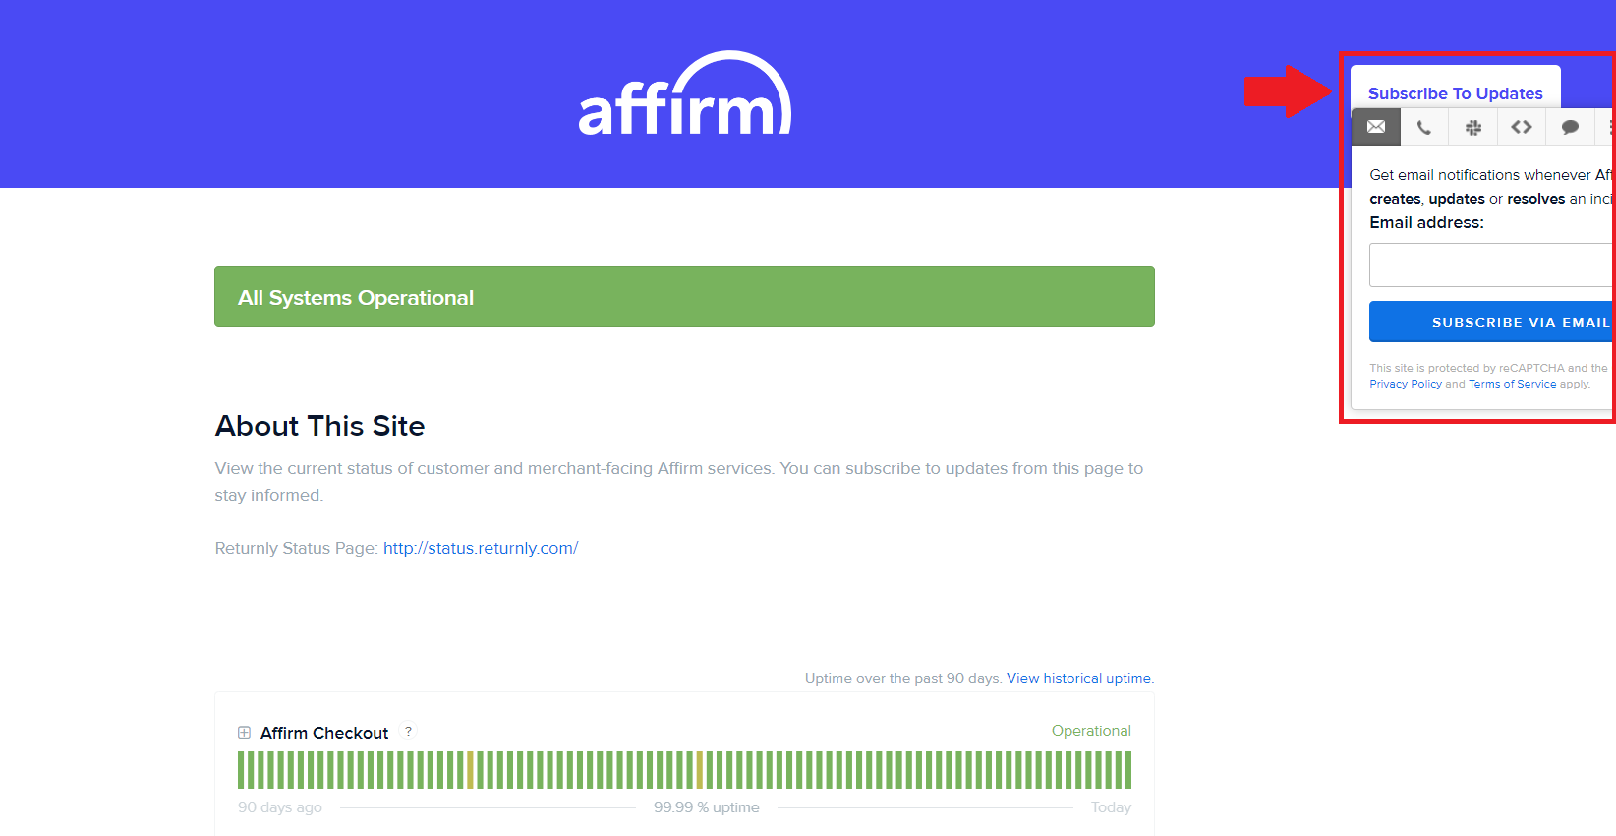1616x836 pixels.
Task: Open the Privacy Policy link
Action: point(1405,384)
